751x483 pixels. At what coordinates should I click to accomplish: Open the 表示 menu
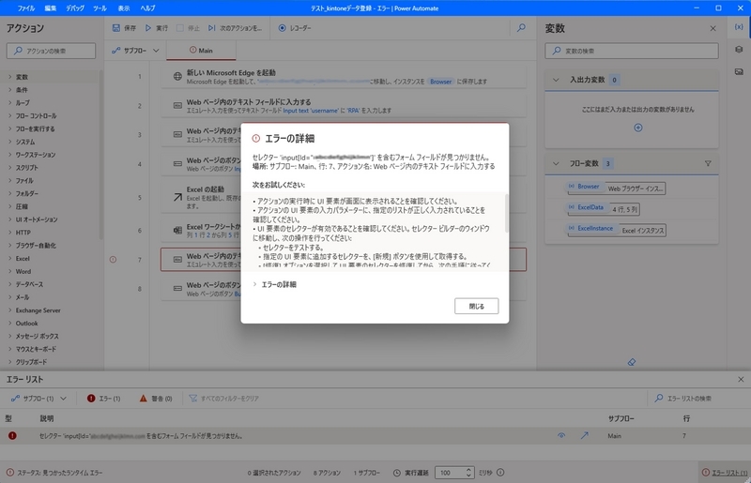tap(124, 8)
